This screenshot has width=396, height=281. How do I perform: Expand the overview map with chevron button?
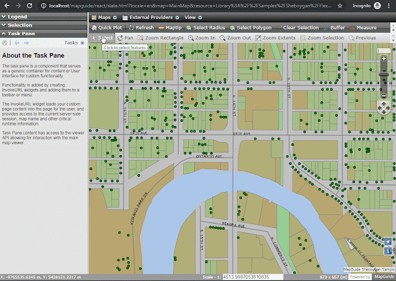pos(388,241)
